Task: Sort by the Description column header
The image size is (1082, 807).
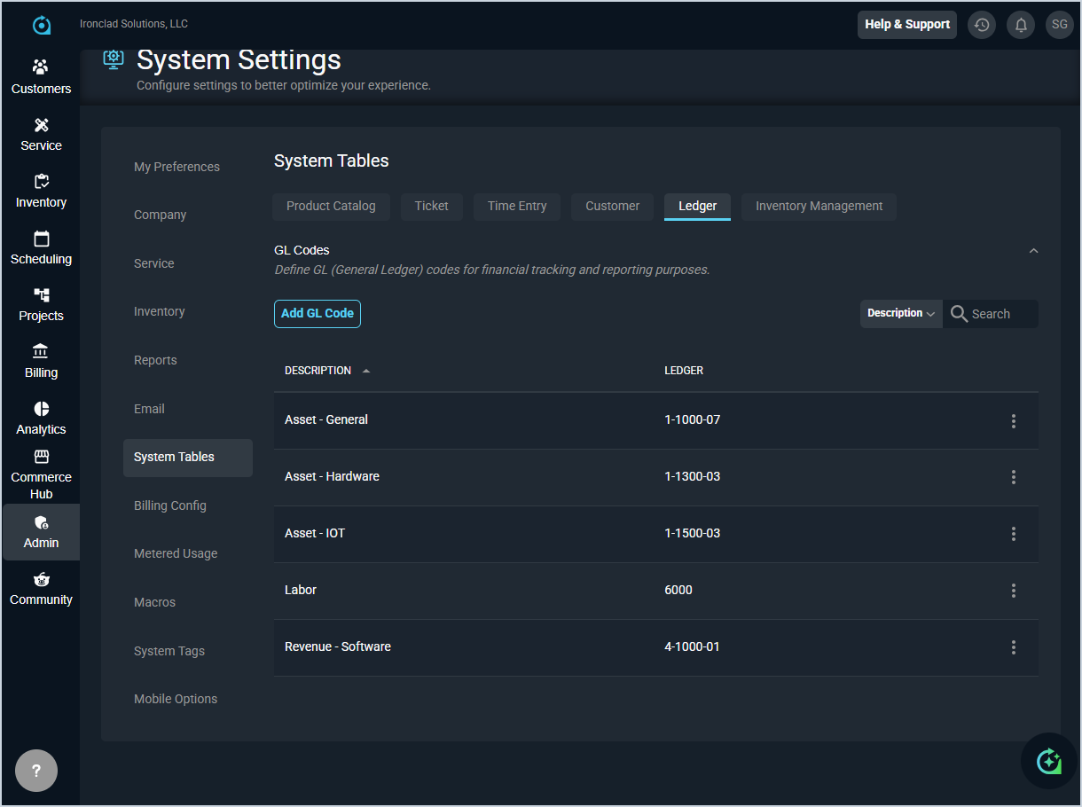Action: [318, 371]
